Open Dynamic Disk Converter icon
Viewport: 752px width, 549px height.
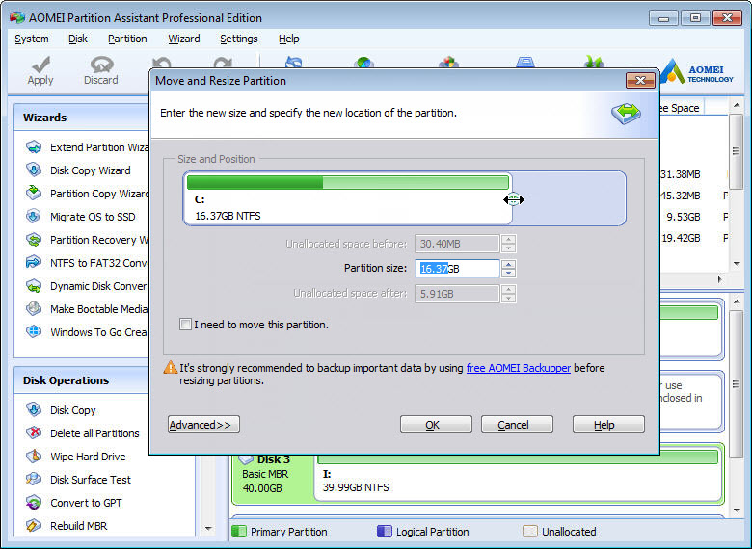[34, 285]
